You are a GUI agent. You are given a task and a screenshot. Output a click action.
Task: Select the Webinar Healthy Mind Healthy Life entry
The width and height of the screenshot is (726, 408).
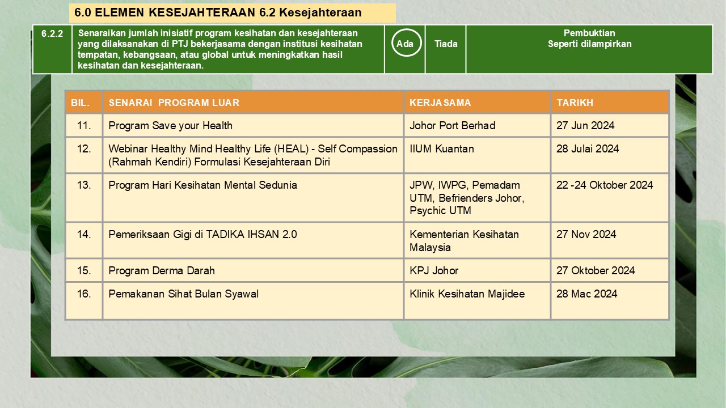coord(252,155)
